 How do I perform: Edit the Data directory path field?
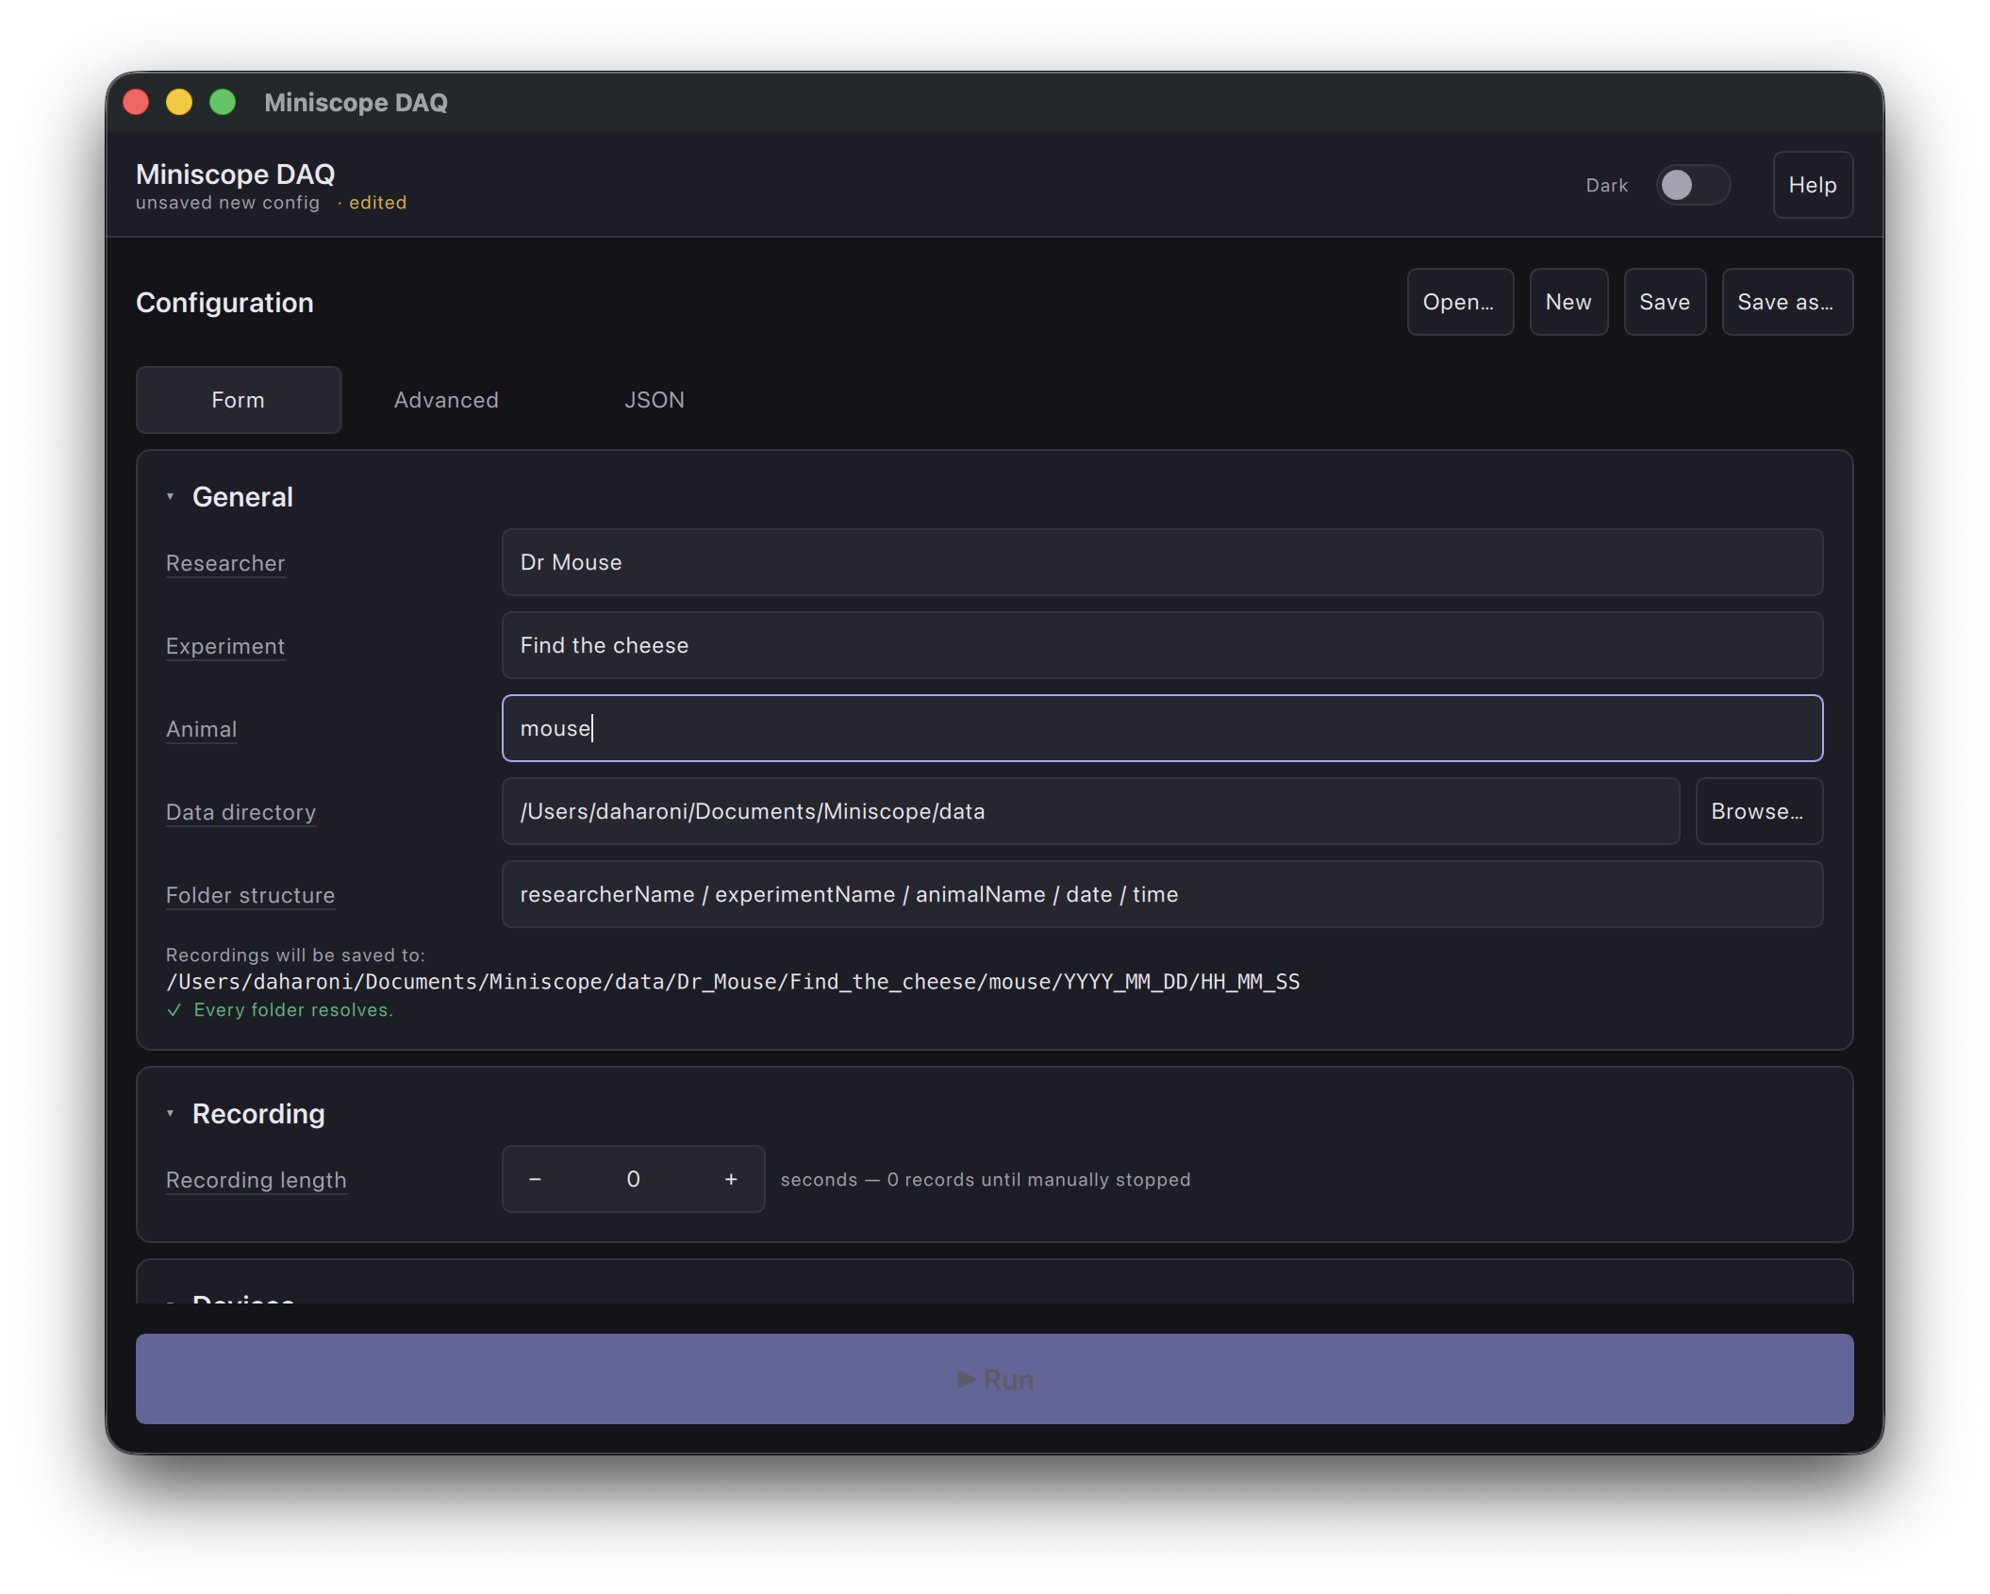1090,811
